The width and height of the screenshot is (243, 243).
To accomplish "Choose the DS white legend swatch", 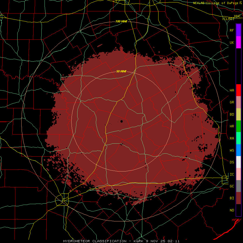I will coord(238,162).
